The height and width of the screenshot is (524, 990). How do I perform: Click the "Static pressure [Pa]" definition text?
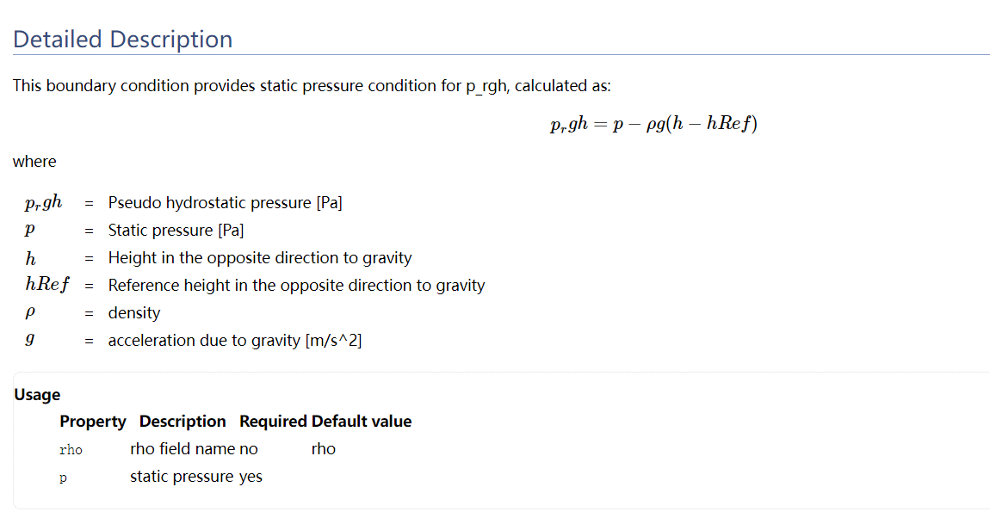176,231
